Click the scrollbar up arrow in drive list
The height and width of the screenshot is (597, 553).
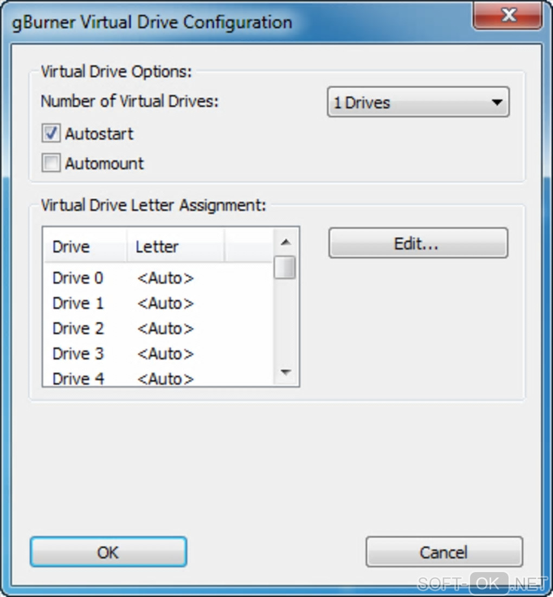[286, 242]
